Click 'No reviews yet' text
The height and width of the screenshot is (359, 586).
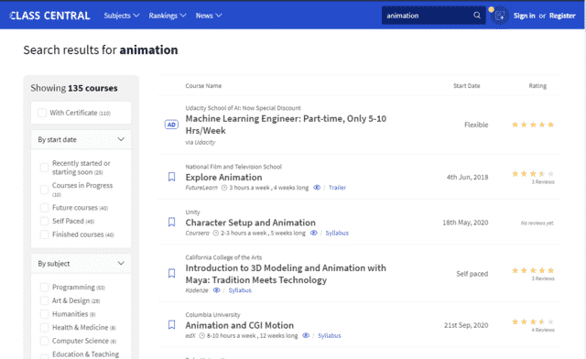[x=537, y=223]
